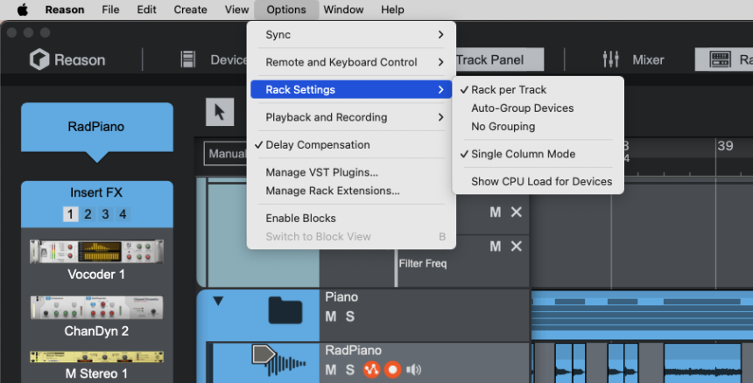Click the Mixer faders icon

tap(610, 59)
